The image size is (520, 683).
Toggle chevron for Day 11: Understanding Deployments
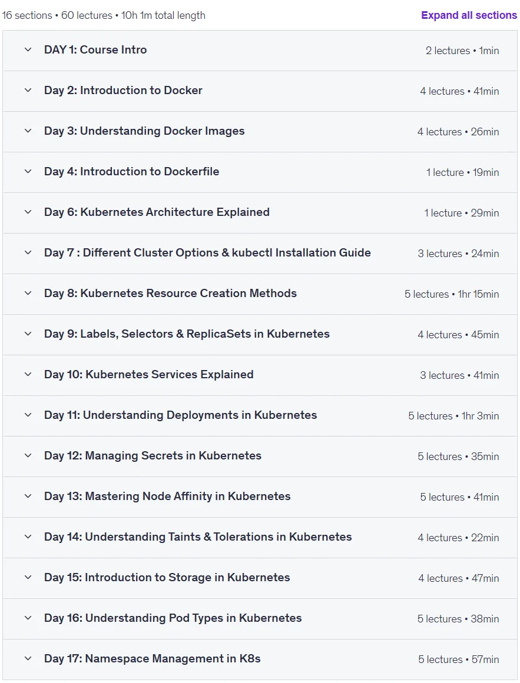pos(28,415)
